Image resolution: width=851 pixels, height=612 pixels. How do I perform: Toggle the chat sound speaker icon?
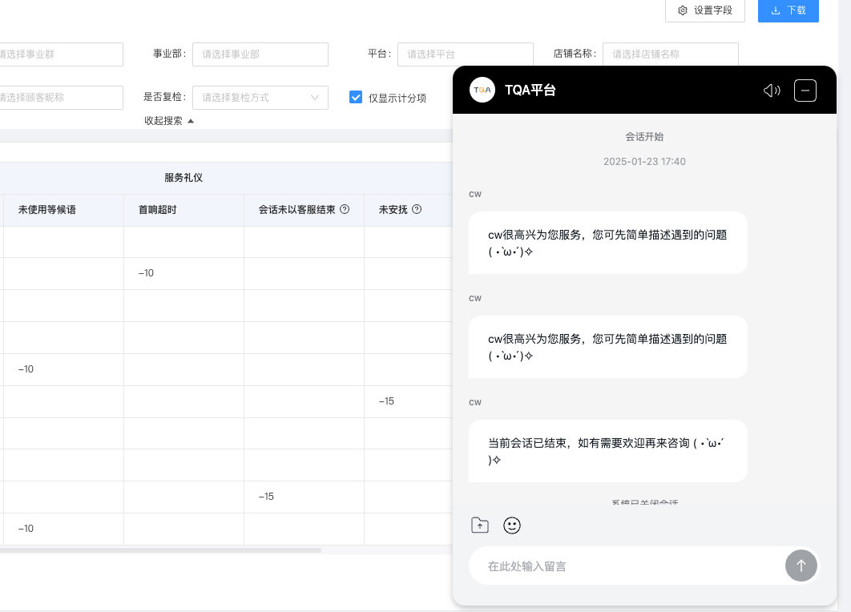pyautogui.click(x=771, y=90)
